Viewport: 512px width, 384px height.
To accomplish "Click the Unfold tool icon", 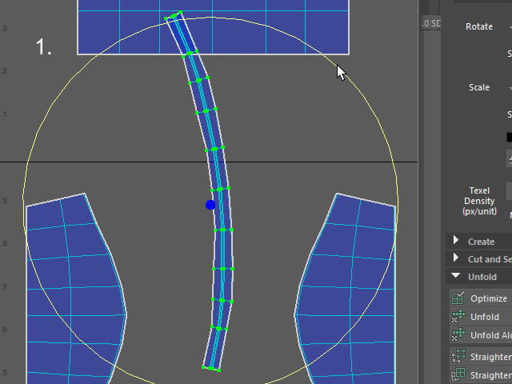I will pyautogui.click(x=458, y=317).
